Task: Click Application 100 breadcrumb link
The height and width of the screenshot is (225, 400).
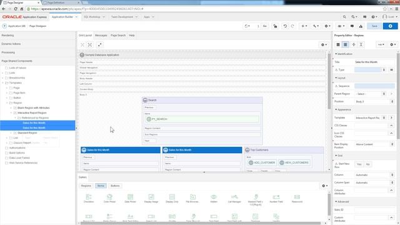Action: (x=17, y=26)
